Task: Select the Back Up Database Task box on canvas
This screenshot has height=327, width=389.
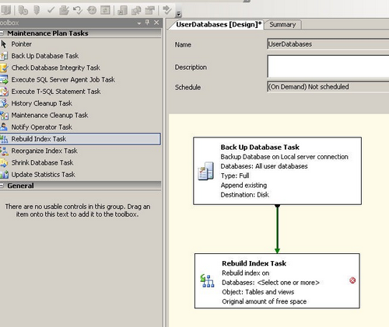Action: click(x=277, y=171)
